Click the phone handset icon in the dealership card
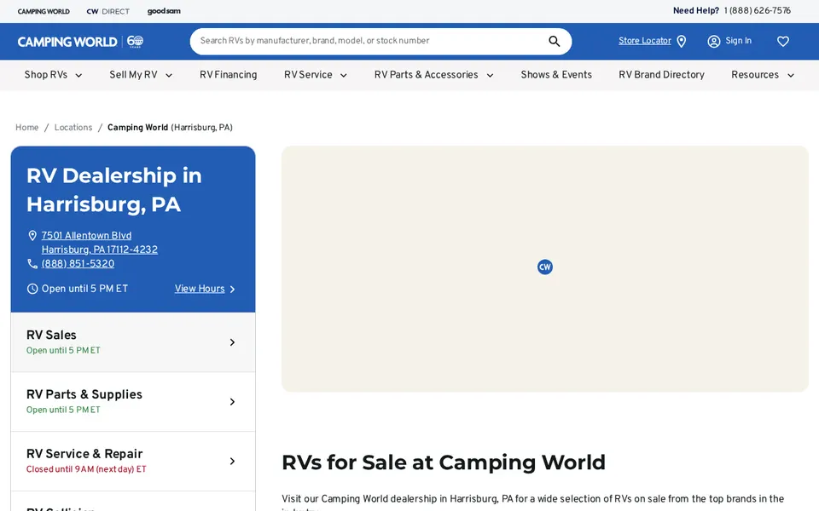This screenshot has width=819, height=511. coord(32,264)
